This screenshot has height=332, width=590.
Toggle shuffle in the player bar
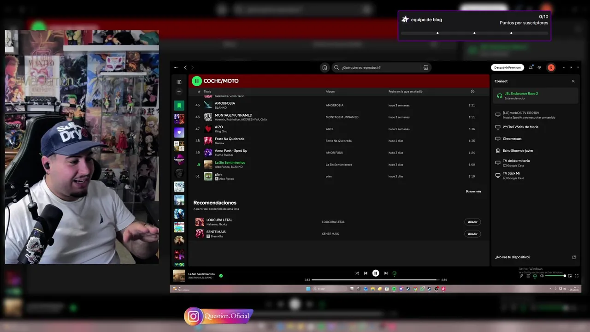357,273
